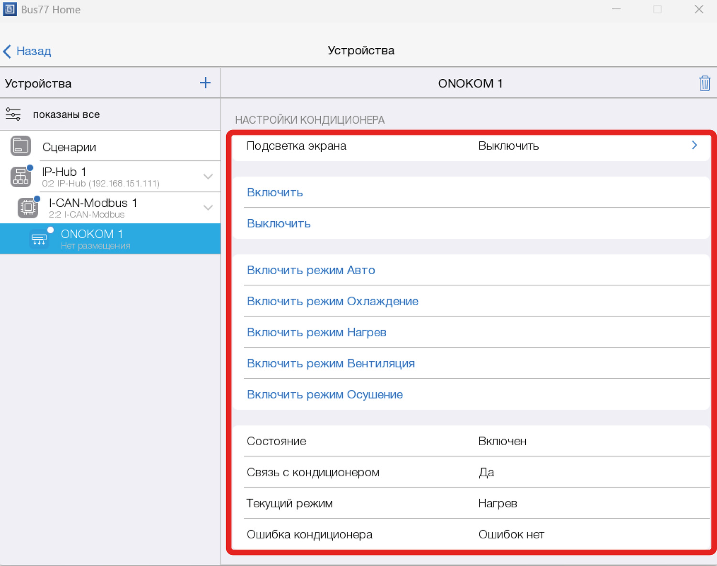
Task: Select Сценарии in the devices list
Action: [69, 147]
